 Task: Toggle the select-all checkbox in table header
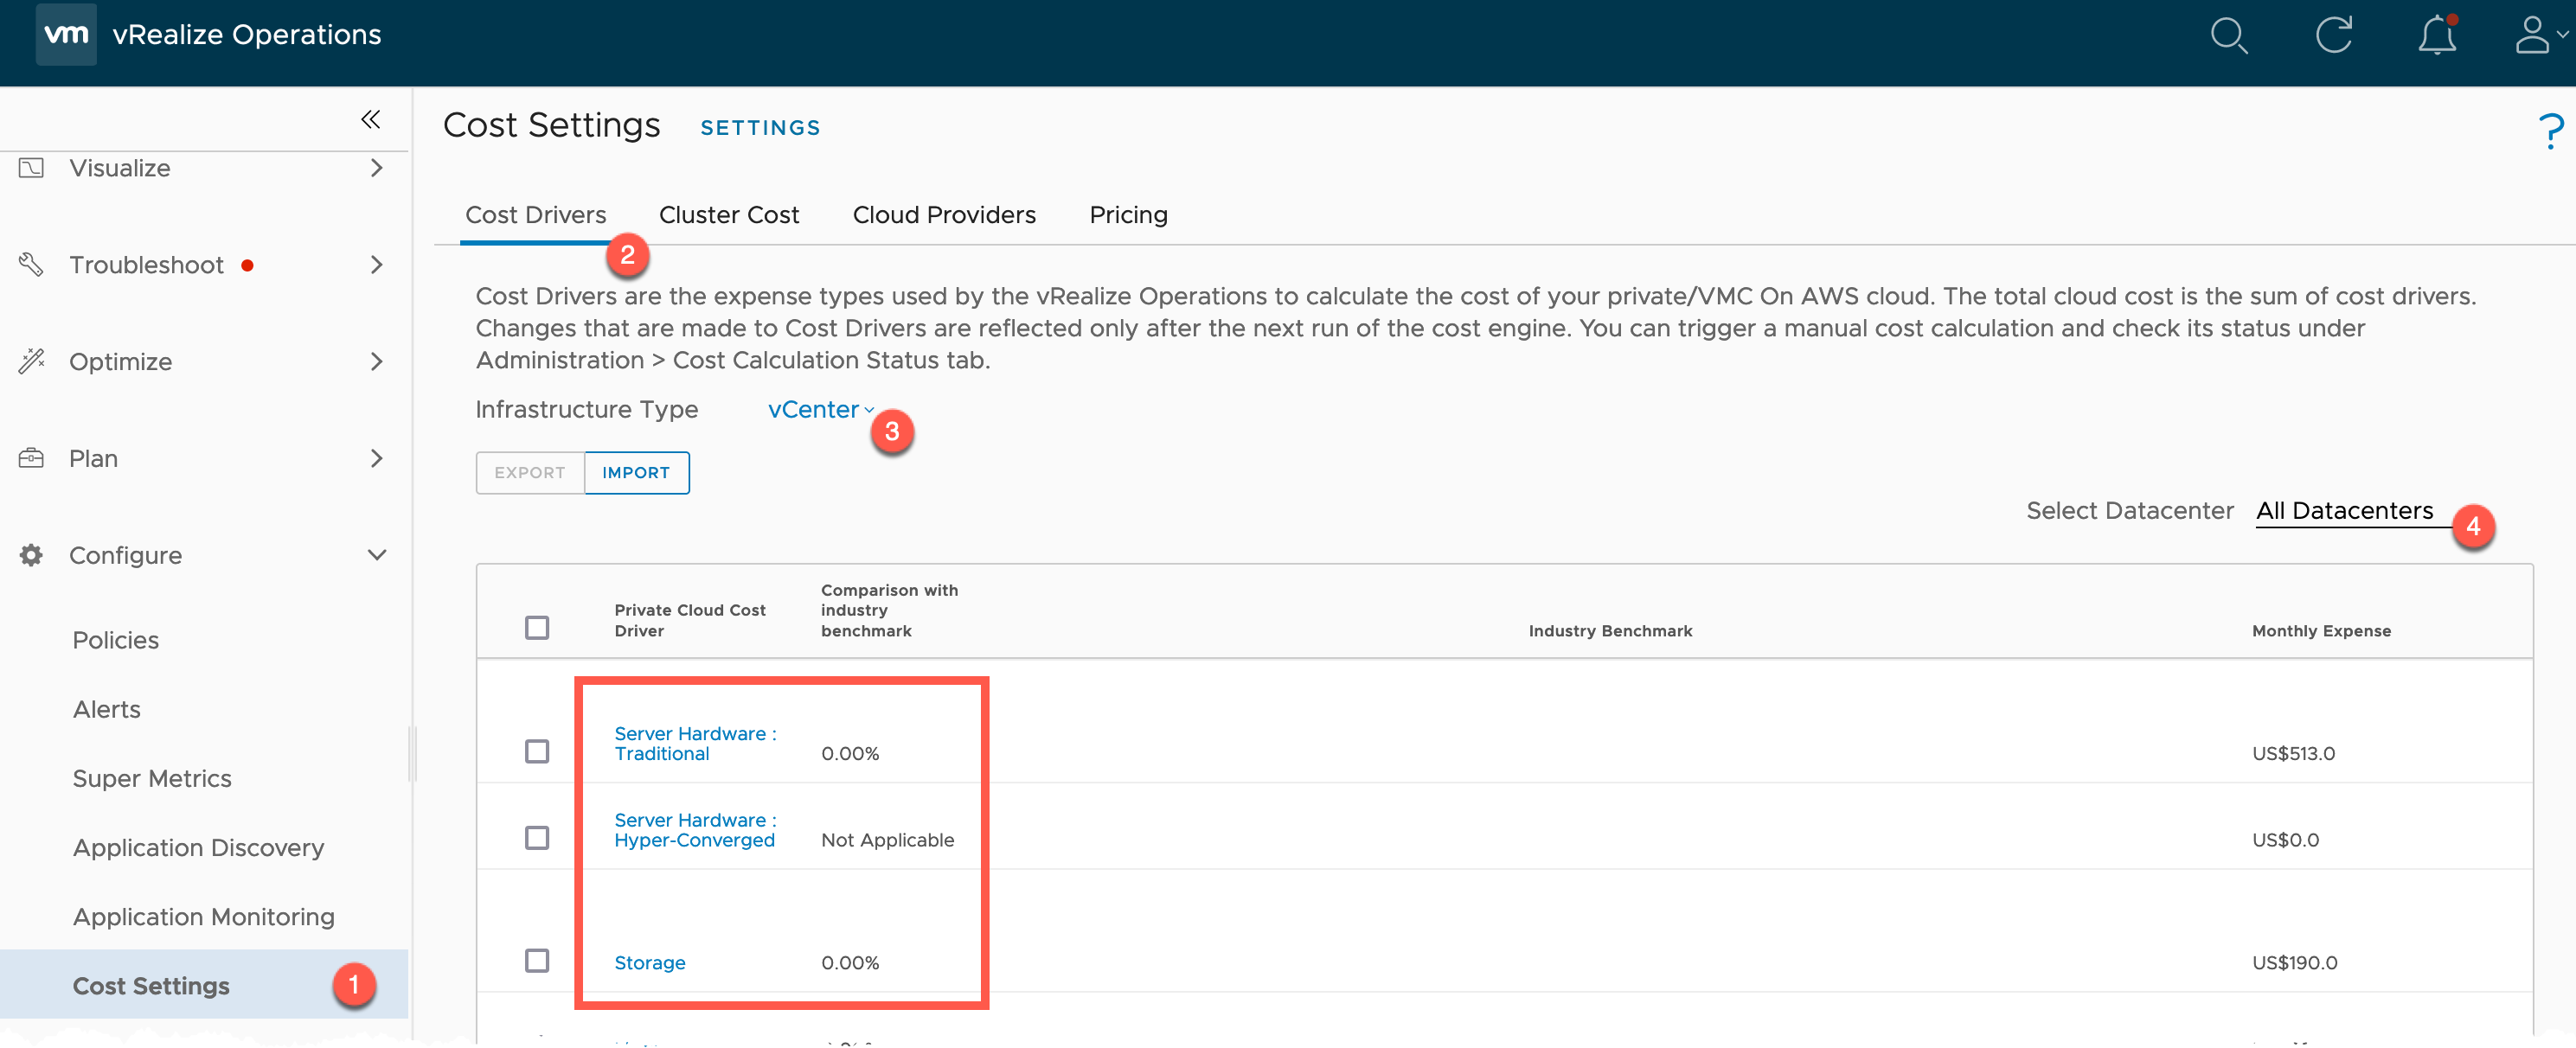pyautogui.click(x=537, y=627)
